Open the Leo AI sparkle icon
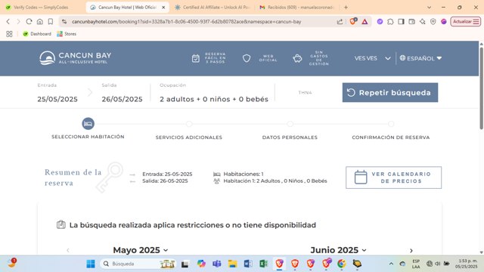This screenshot has height=272, width=484. 422,22
